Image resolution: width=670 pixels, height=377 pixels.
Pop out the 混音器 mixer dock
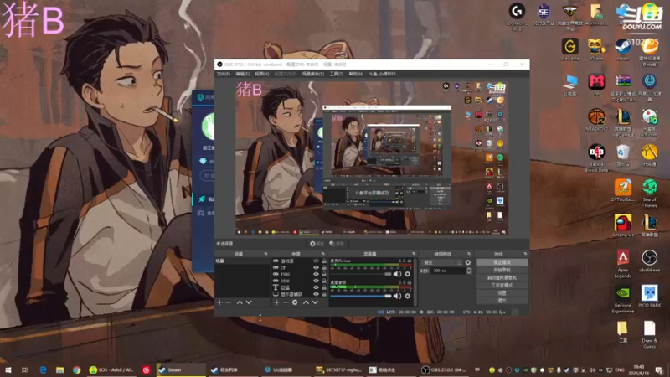413,254
